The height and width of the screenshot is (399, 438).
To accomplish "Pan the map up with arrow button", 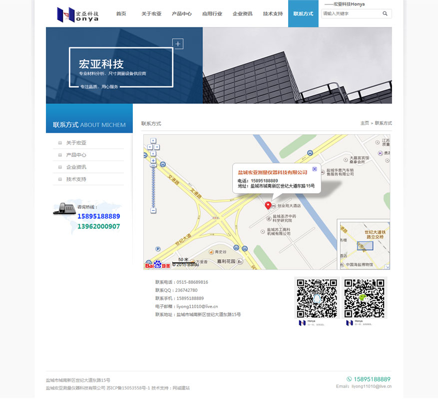I will coord(153,141).
